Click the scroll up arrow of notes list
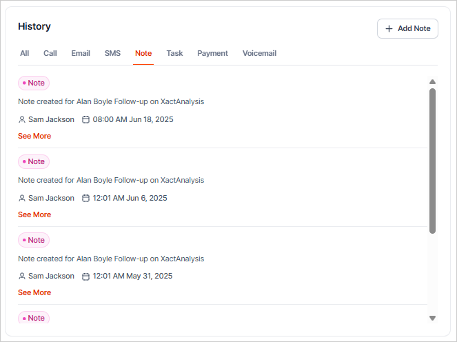The image size is (457, 342). (x=432, y=81)
